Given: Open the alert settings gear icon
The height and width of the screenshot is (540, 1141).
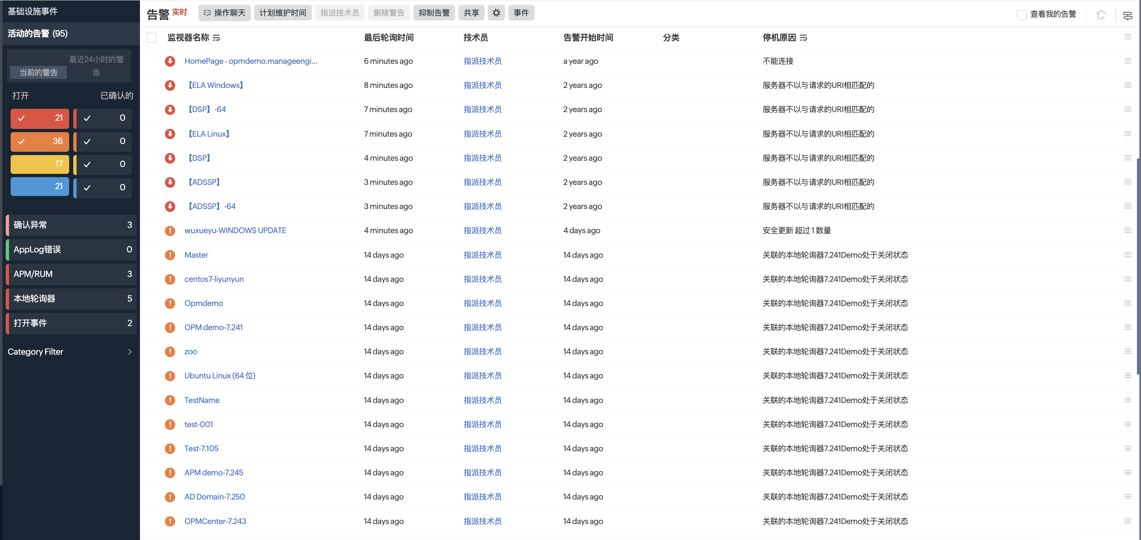Looking at the screenshot, I should click(496, 13).
